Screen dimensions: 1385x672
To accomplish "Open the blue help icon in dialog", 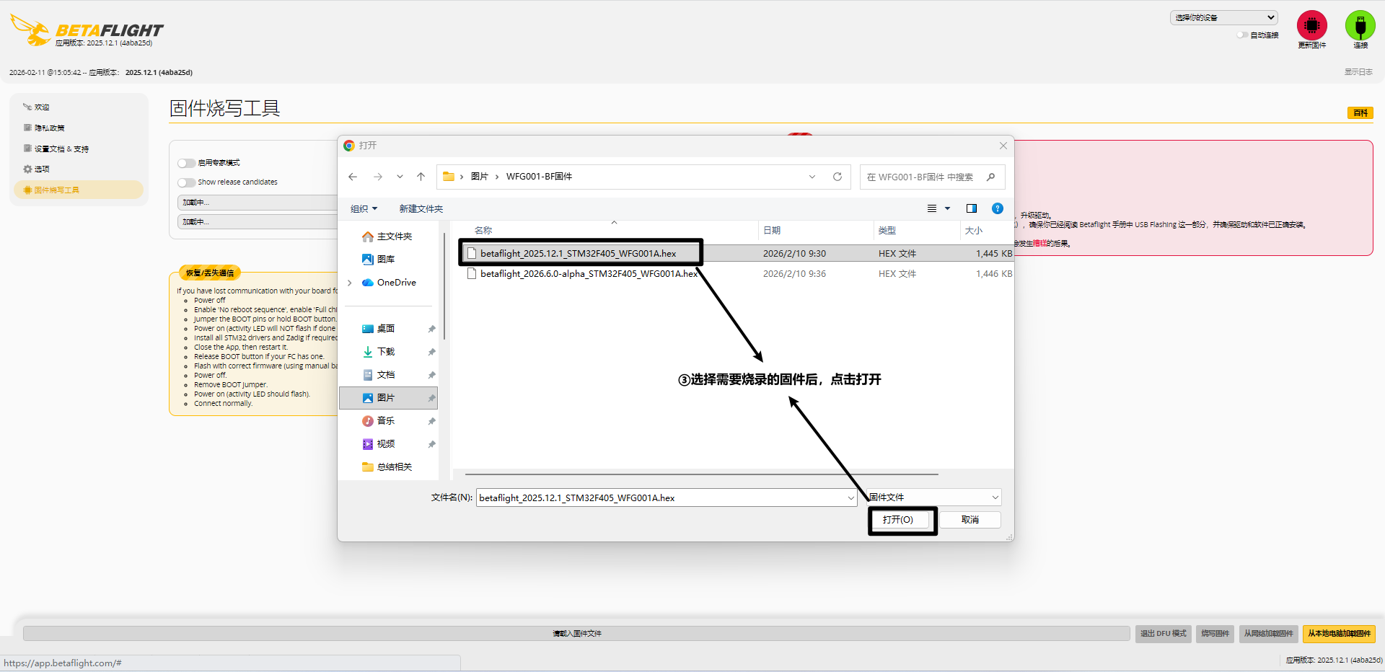I will pos(997,208).
